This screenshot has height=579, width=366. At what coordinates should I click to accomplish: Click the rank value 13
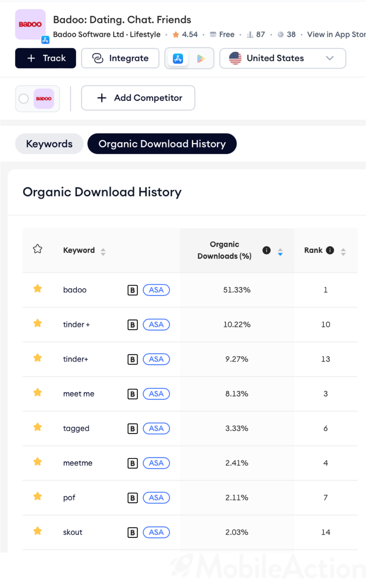326,359
